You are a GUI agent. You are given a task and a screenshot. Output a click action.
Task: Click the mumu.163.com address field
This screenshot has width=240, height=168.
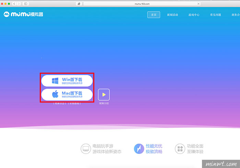click(x=142, y=4)
